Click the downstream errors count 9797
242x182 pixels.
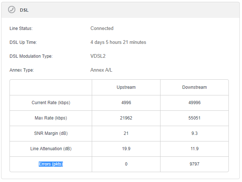(194, 164)
